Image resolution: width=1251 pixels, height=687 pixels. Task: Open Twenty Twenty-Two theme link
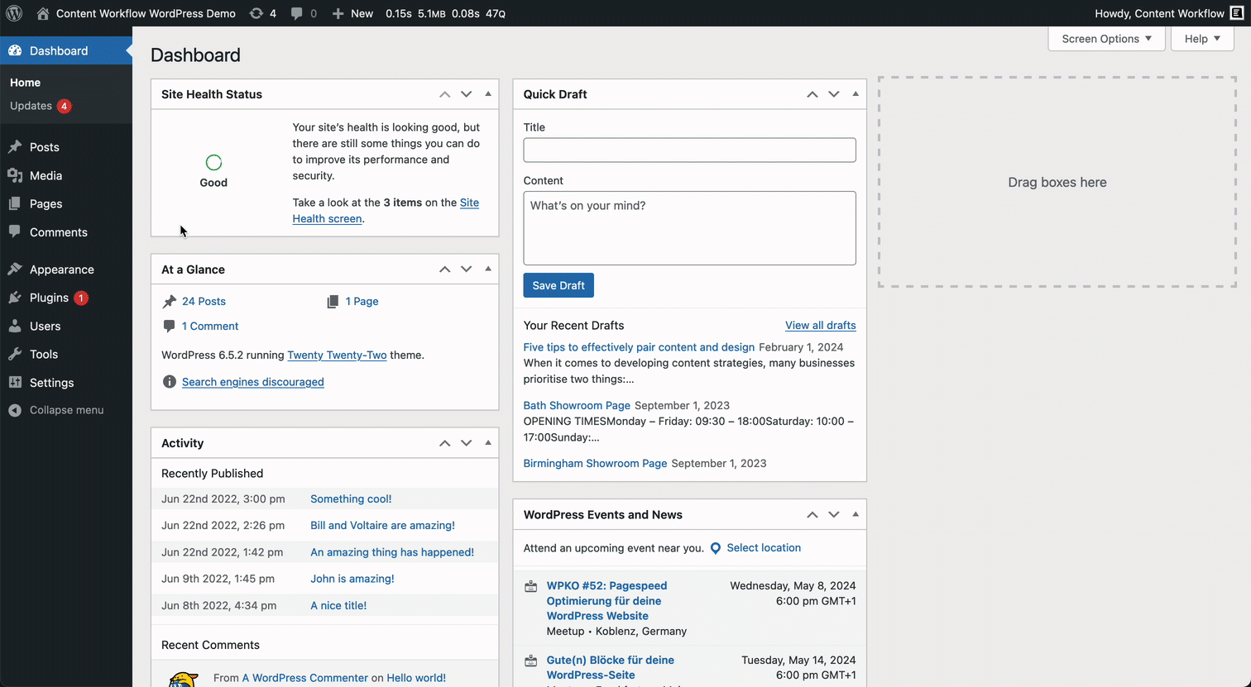(x=337, y=355)
